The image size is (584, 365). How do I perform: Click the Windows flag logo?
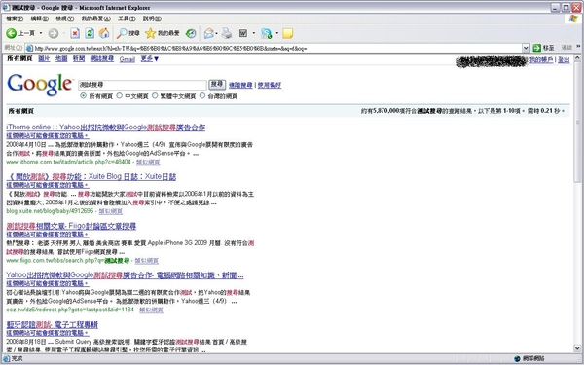[574, 18]
